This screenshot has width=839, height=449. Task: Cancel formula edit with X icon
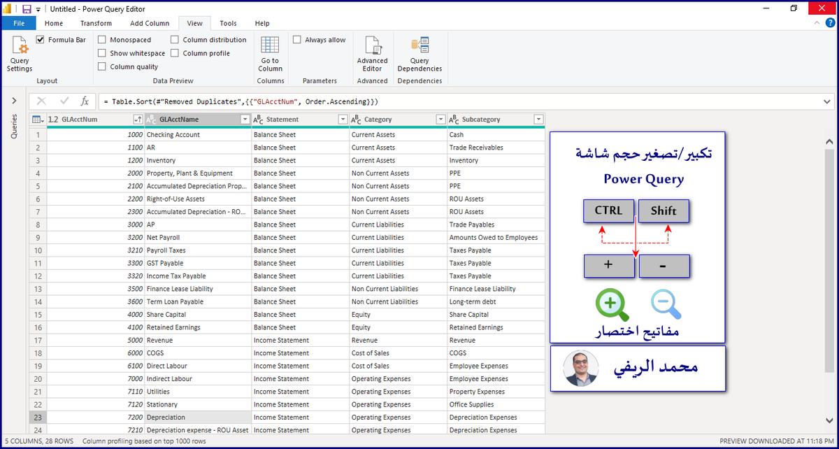tap(41, 101)
